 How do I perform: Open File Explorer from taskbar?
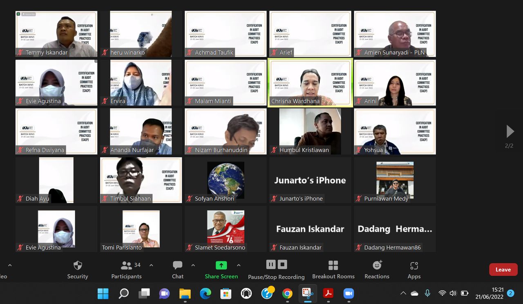tap(185, 293)
